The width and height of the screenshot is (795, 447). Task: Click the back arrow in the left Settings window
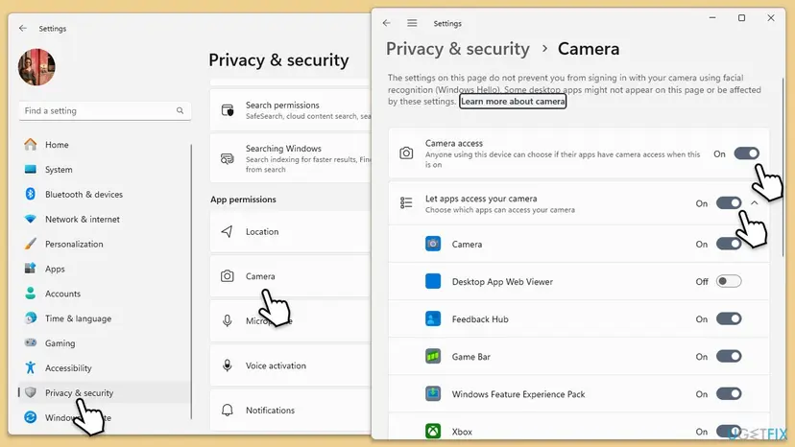23,29
